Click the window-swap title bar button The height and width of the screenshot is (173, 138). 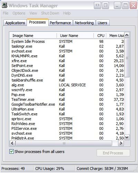[106, 5]
